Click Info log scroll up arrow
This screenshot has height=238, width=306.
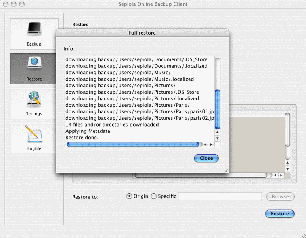point(217,132)
